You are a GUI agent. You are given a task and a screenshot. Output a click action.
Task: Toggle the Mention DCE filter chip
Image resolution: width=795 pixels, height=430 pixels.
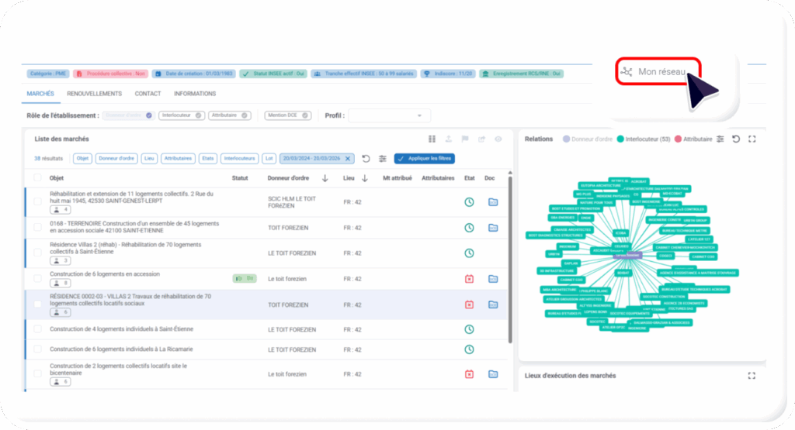[287, 115]
